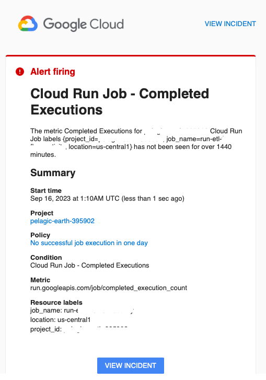This screenshot has height=380, width=266.
Task: Click the title Cloud Run Job - Completed Executions
Action: (120, 101)
